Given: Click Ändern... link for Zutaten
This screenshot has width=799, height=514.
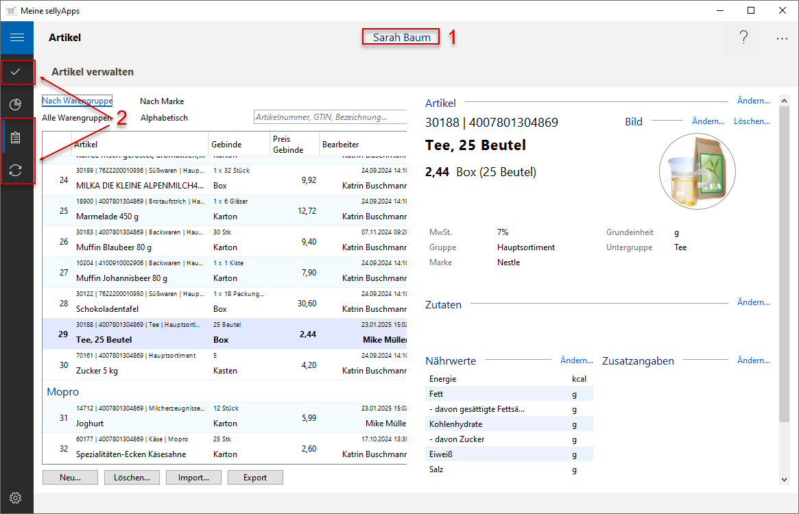Looking at the screenshot, I should tap(754, 302).
